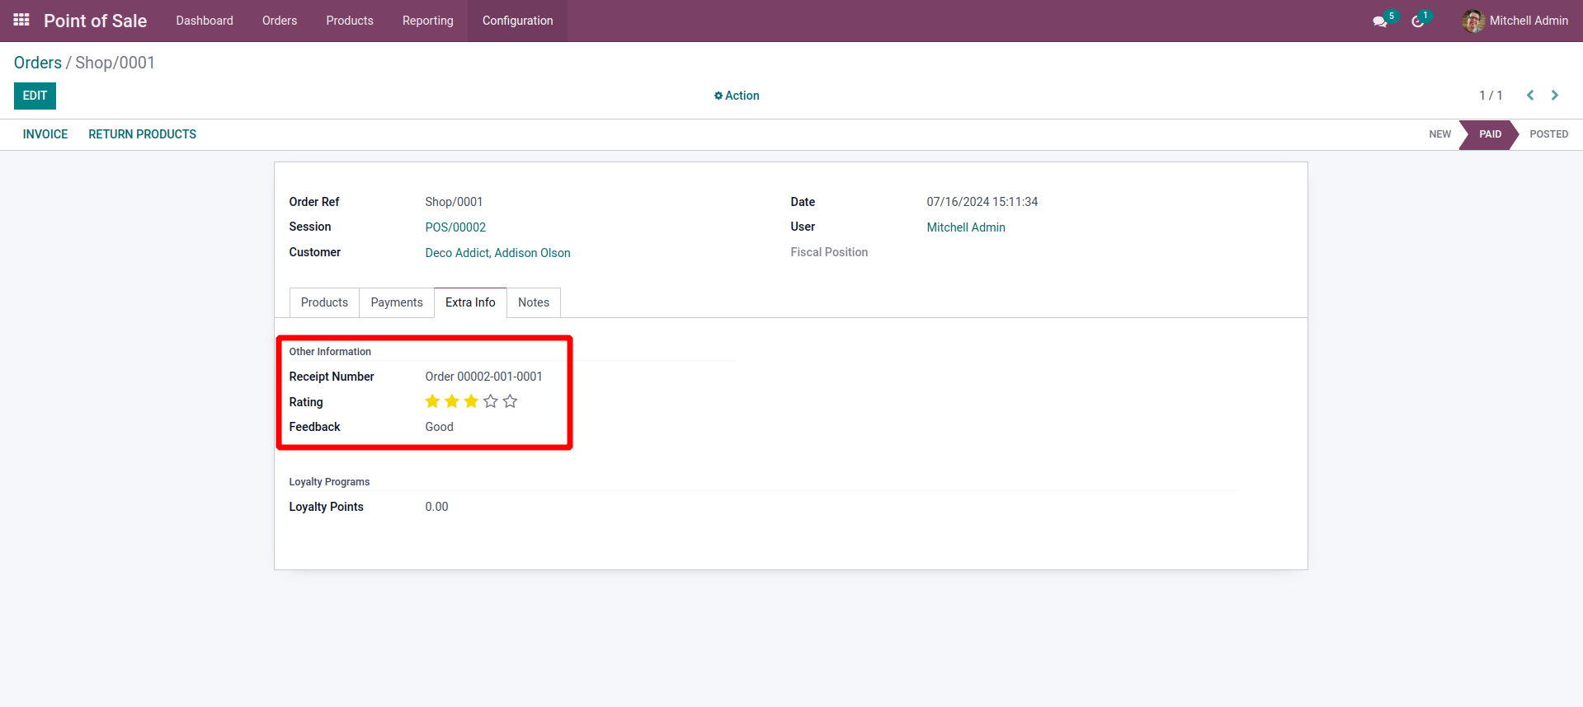This screenshot has height=707, width=1583.
Task: Open the Configuration menu
Action: point(518,21)
